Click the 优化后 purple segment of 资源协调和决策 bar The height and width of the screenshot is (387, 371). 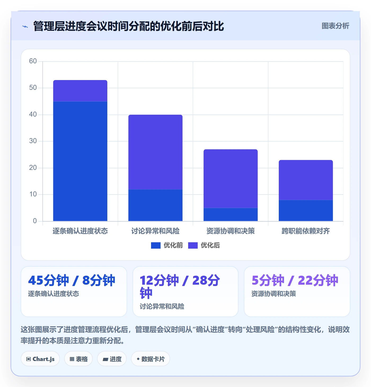tap(231, 179)
